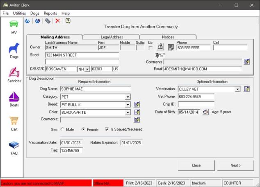260x187 pixels.
Task: Click the red MAAP caution status message
Action: (x=46, y=183)
